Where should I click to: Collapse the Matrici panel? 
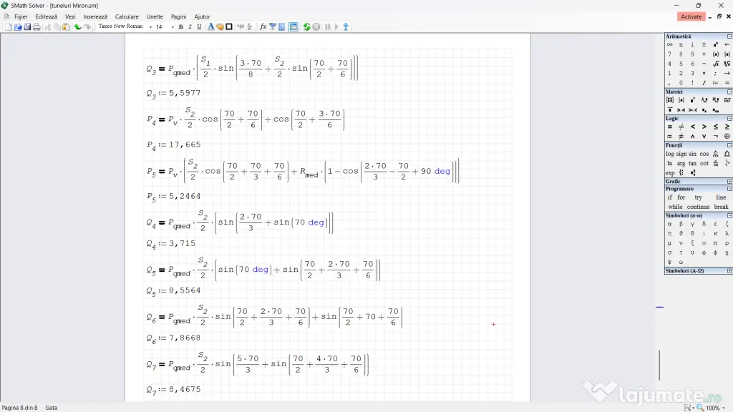coord(729,92)
